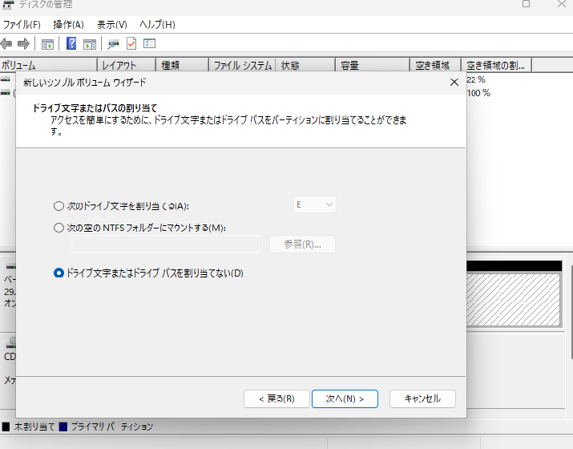Open the drive letter E dropdown
573x449 pixels.
[314, 205]
